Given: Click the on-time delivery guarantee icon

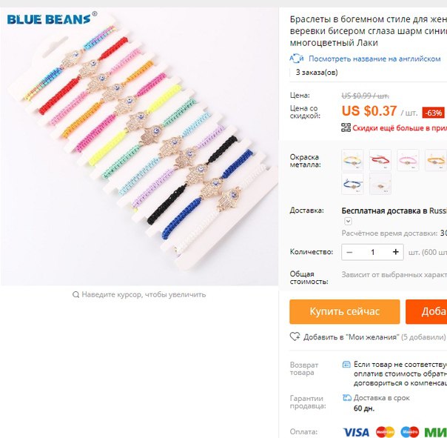Looking at the screenshot, I should tap(346, 397).
